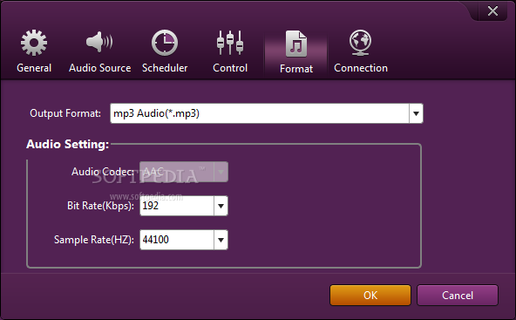Close the settings dialog with X
516x320 pixels.
pyautogui.click(x=492, y=10)
